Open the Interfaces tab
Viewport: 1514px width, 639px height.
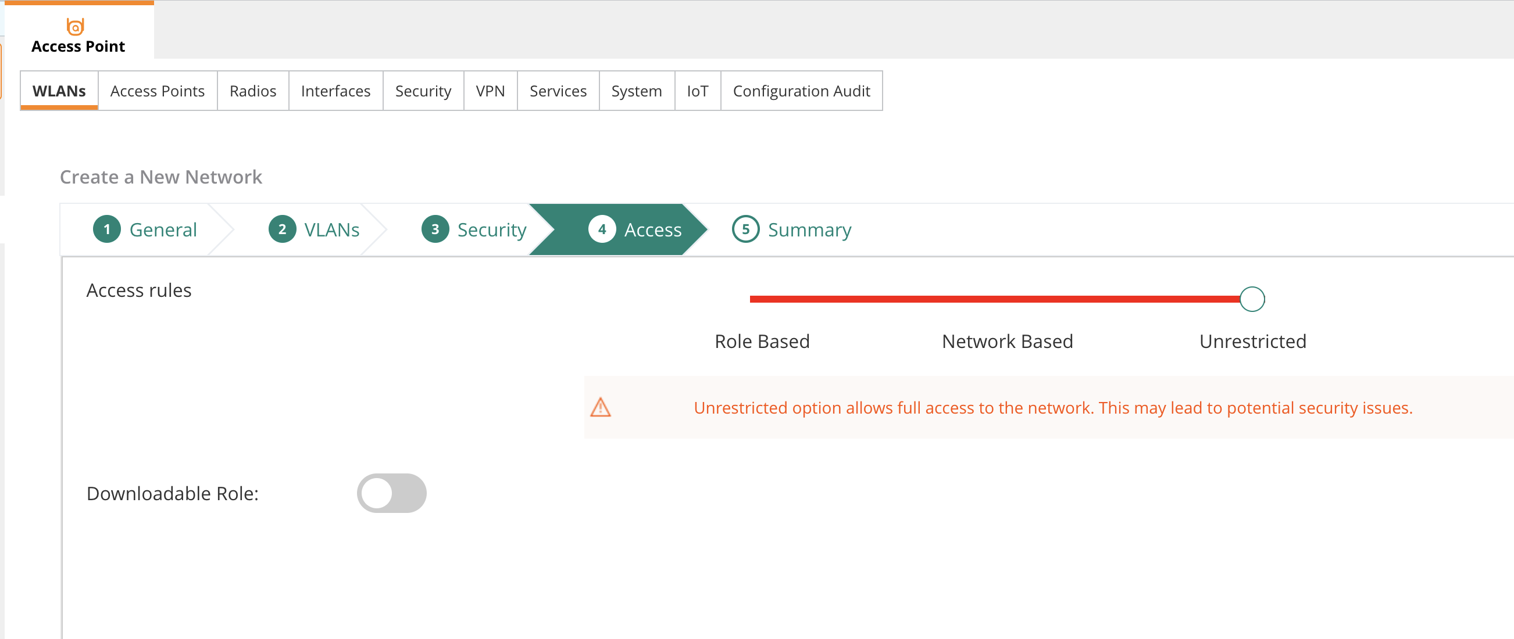point(335,91)
